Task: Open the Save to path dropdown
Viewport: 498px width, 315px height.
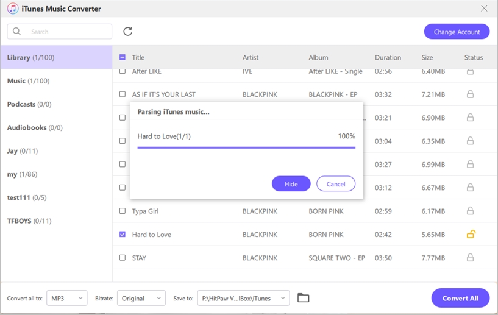Action: pos(243,298)
